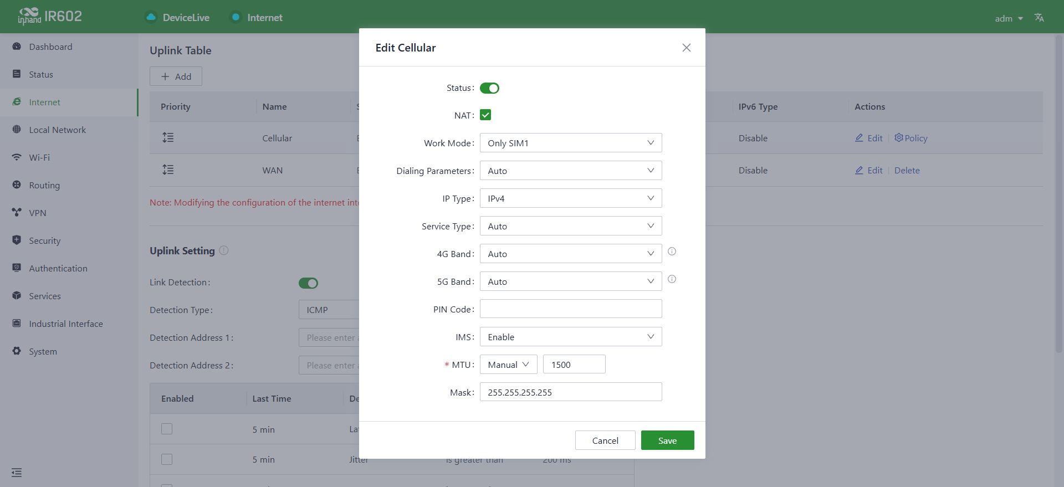
Task: Click the 4G Band info icon
Action: [672, 252]
